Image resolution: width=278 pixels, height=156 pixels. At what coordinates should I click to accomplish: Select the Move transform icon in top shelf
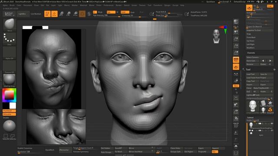tap(61, 14)
